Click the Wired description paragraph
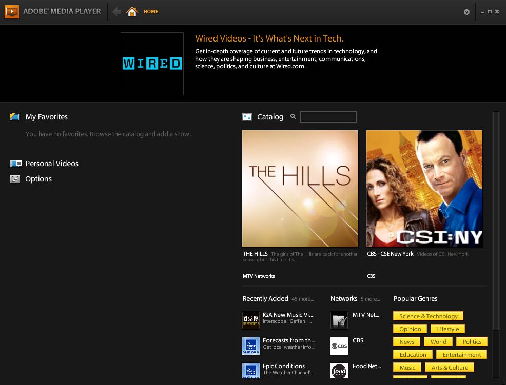This screenshot has height=385, width=506. pyautogui.click(x=286, y=58)
